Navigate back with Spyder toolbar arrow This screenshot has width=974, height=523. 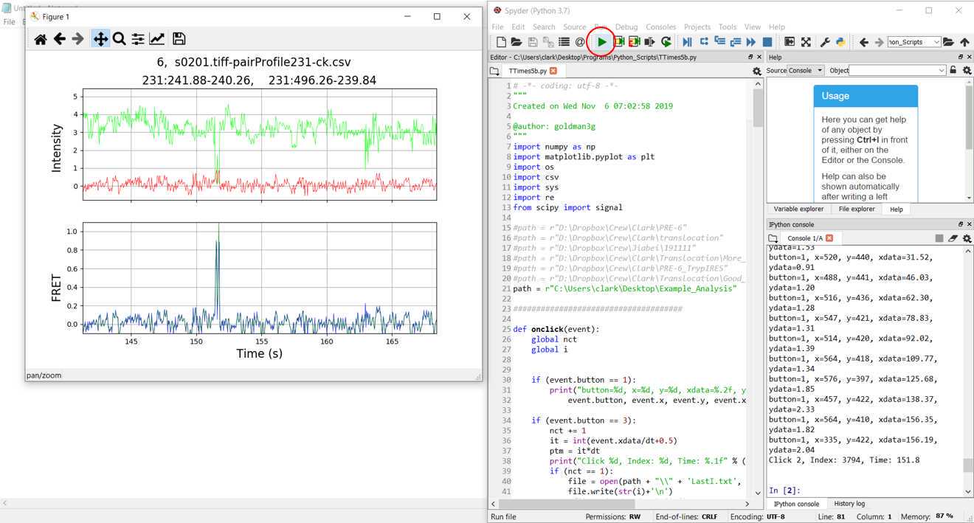[864, 42]
